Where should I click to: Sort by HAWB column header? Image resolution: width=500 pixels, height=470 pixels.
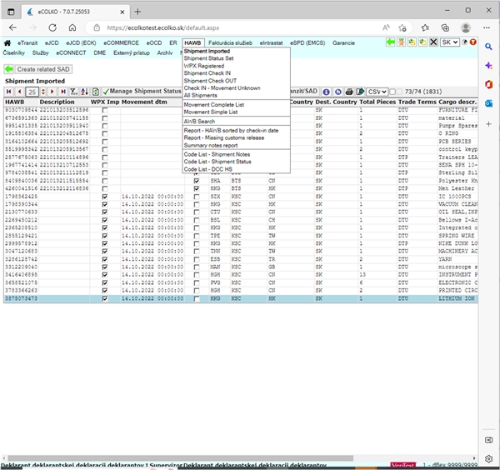coord(15,102)
